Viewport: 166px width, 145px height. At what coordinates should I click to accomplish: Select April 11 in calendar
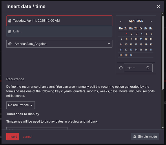click(x=141, y=39)
